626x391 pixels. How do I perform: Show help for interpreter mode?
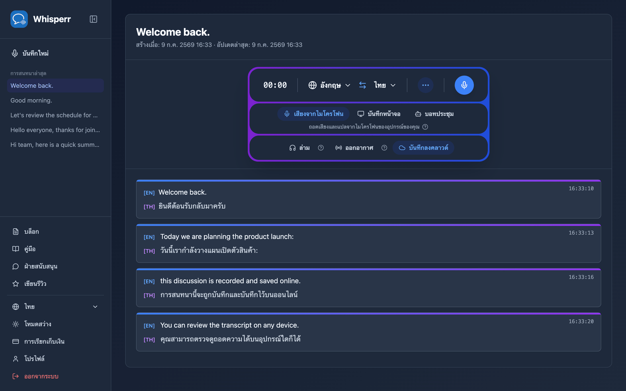pyautogui.click(x=321, y=148)
